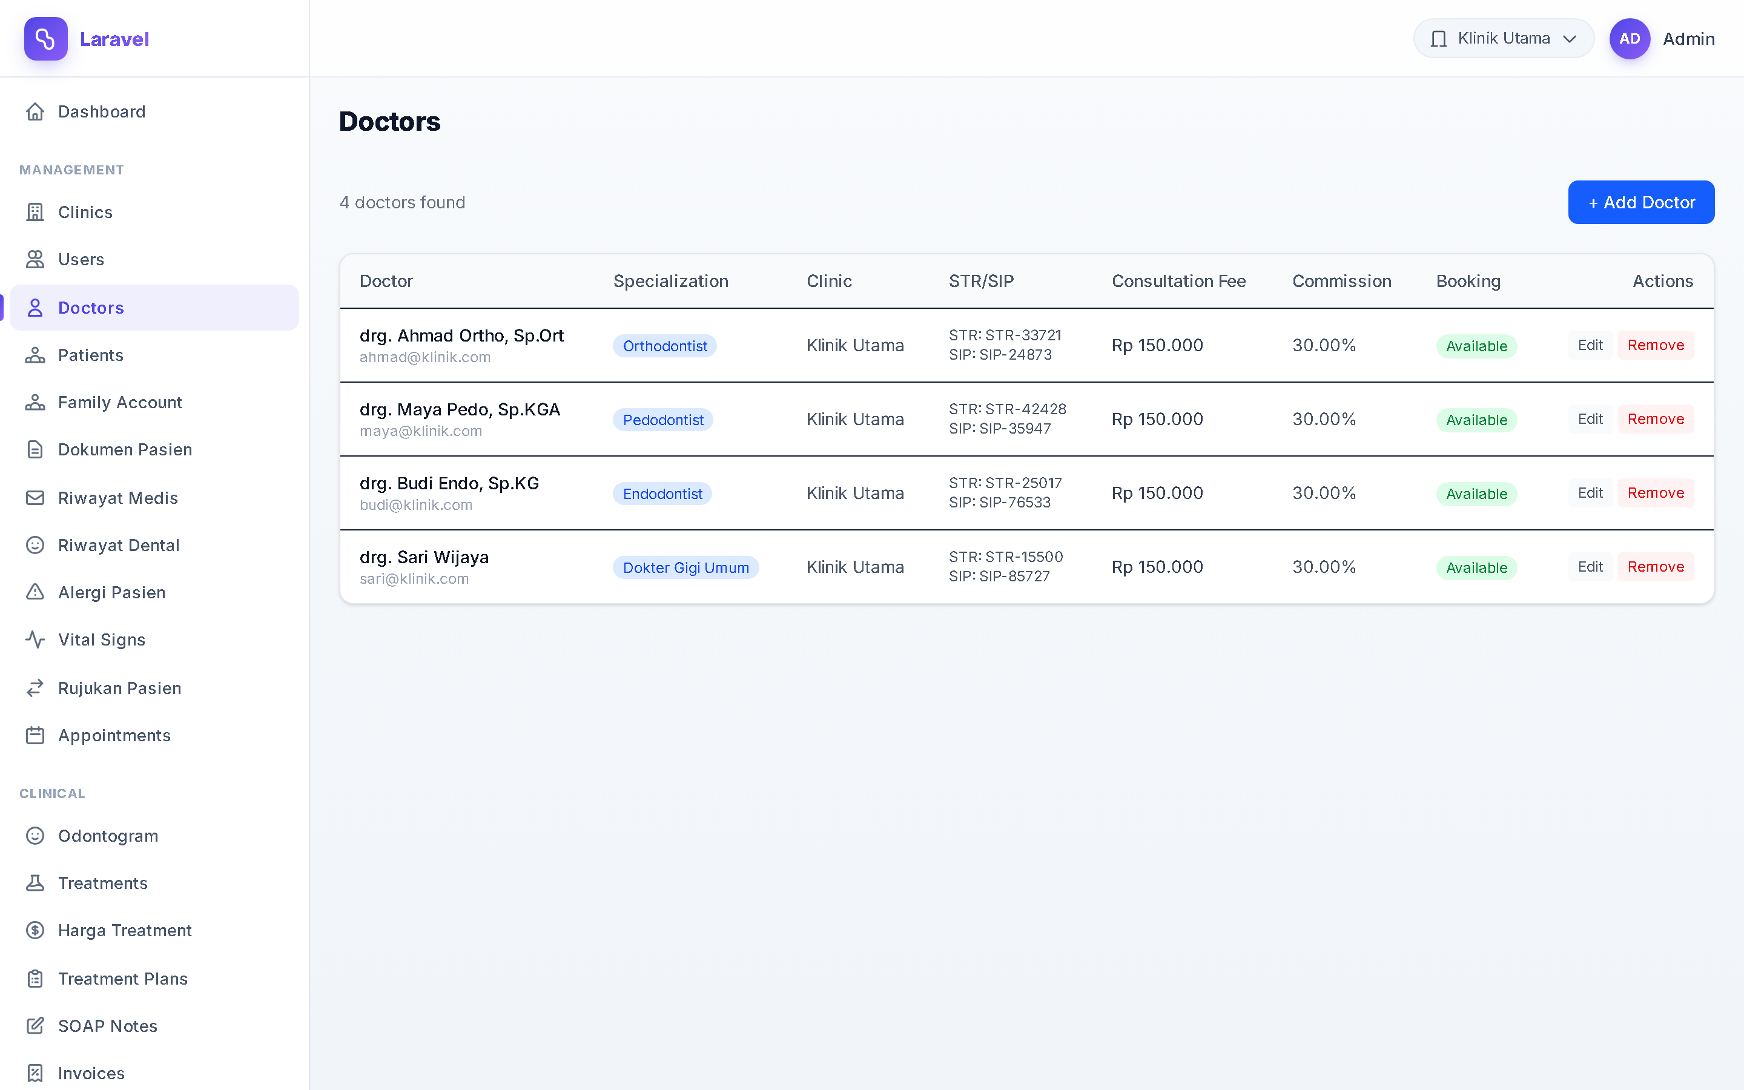The height and width of the screenshot is (1090, 1744).
Task: Open Clinics menu item
Action: (x=154, y=212)
